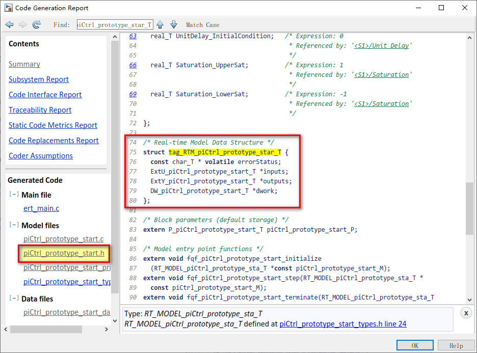Screen dimensions: 477x353
Task: Click the Forward navigation arrow
Action: (22, 24)
